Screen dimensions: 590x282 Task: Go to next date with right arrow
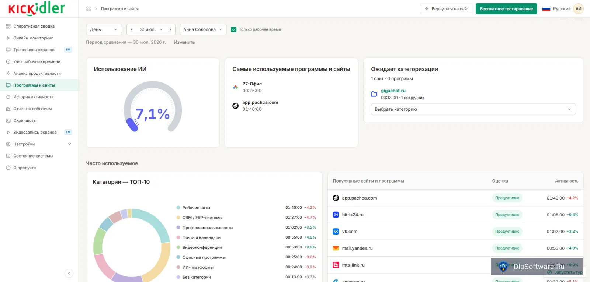170,29
